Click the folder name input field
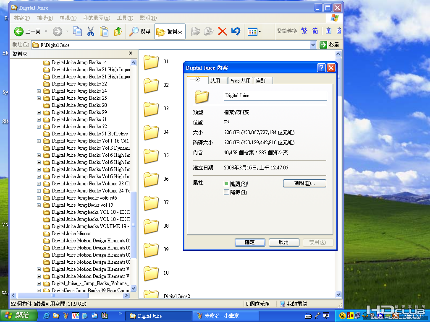The image size is (430, 322). (275, 96)
